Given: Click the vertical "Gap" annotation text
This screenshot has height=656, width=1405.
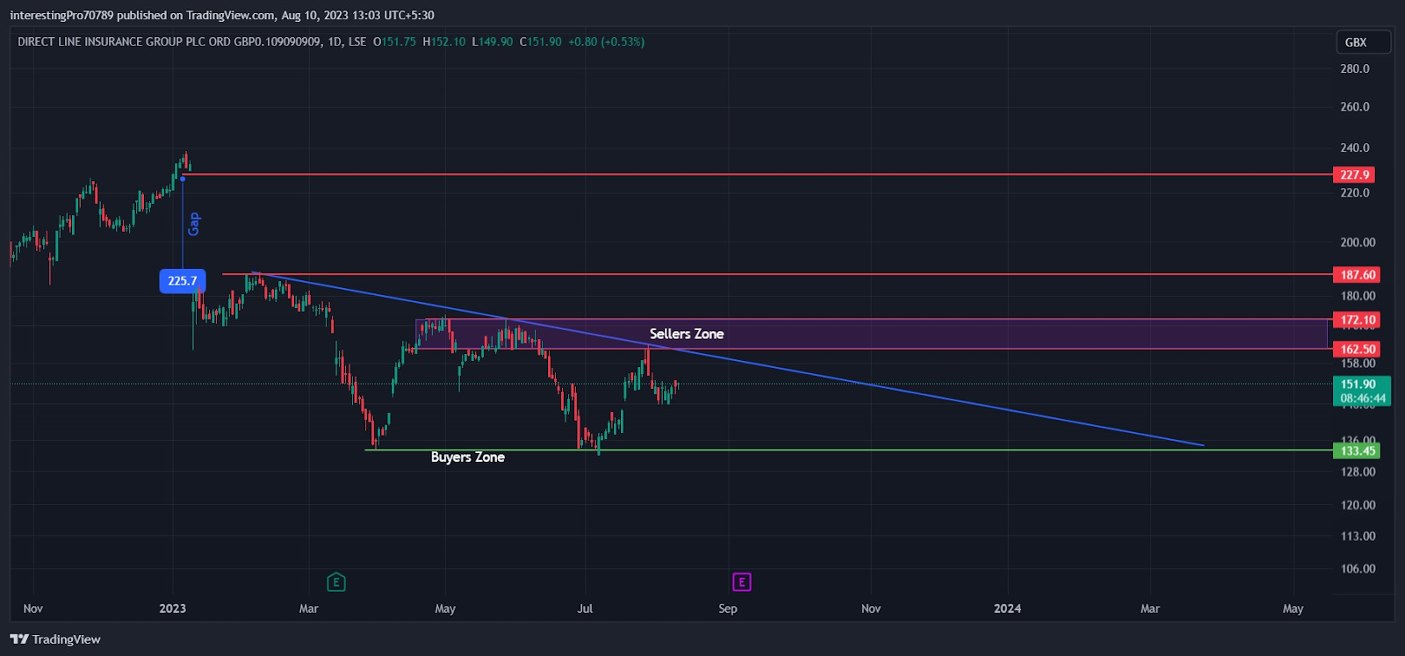Looking at the screenshot, I should coord(194,224).
